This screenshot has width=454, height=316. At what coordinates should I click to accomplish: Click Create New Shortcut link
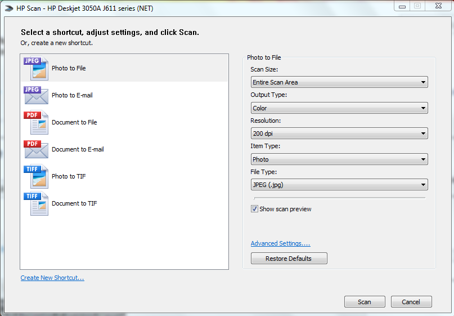click(52, 278)
